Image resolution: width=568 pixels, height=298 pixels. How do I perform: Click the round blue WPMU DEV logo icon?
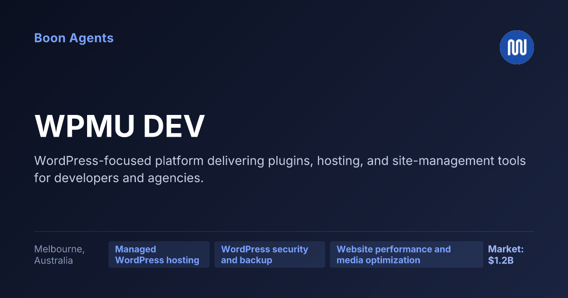517,47
